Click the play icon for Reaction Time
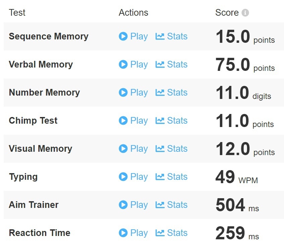 pyautogui.click(x=123, y=233)
